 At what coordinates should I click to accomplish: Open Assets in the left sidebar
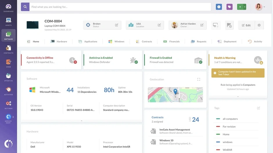pyautogui.click(x=8, y=22)
